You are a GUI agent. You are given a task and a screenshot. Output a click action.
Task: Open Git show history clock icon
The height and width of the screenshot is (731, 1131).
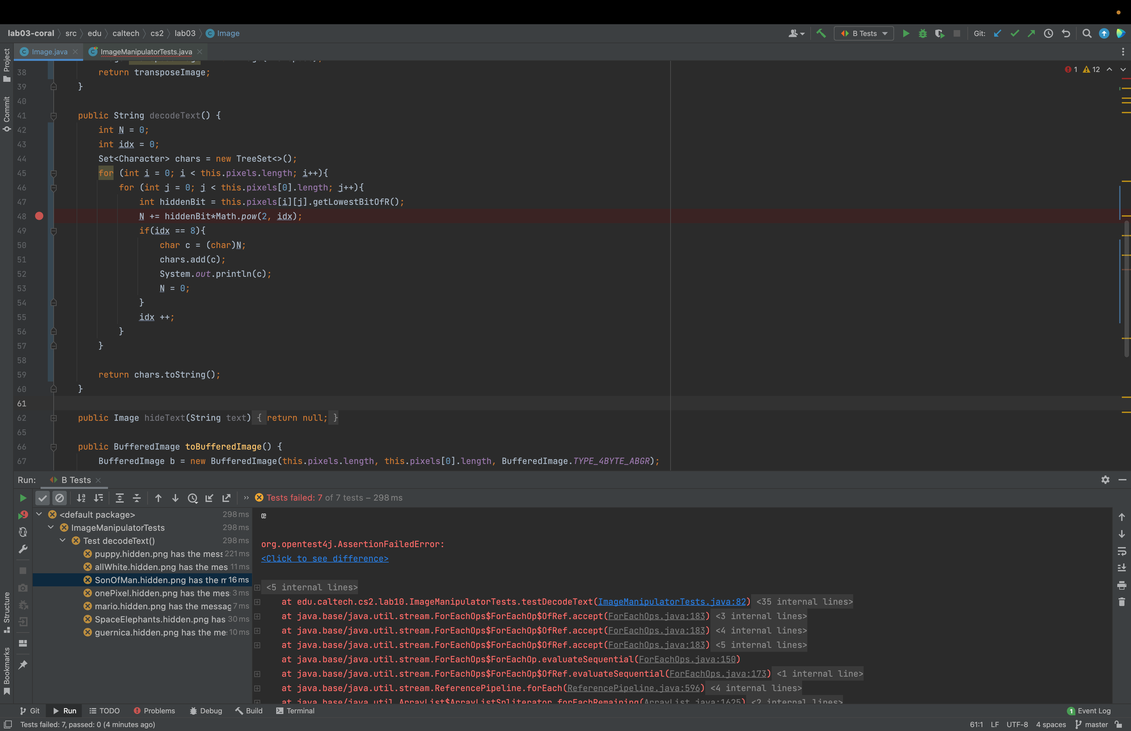click(x=1049, y=33)
